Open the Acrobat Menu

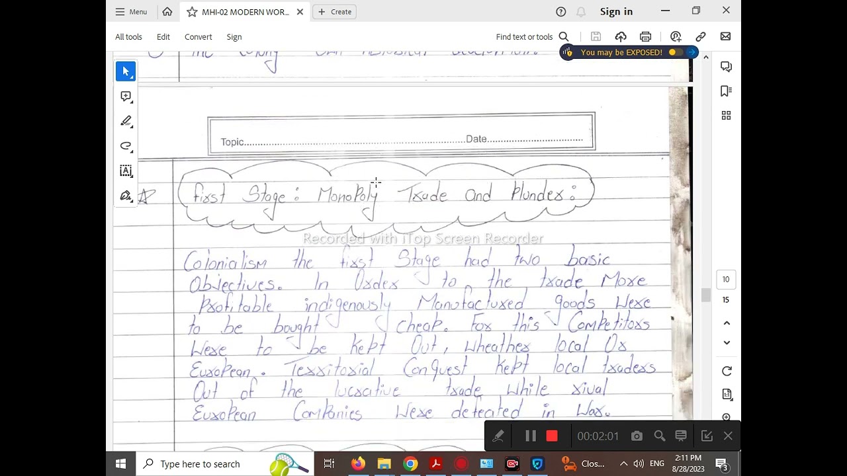130,12
